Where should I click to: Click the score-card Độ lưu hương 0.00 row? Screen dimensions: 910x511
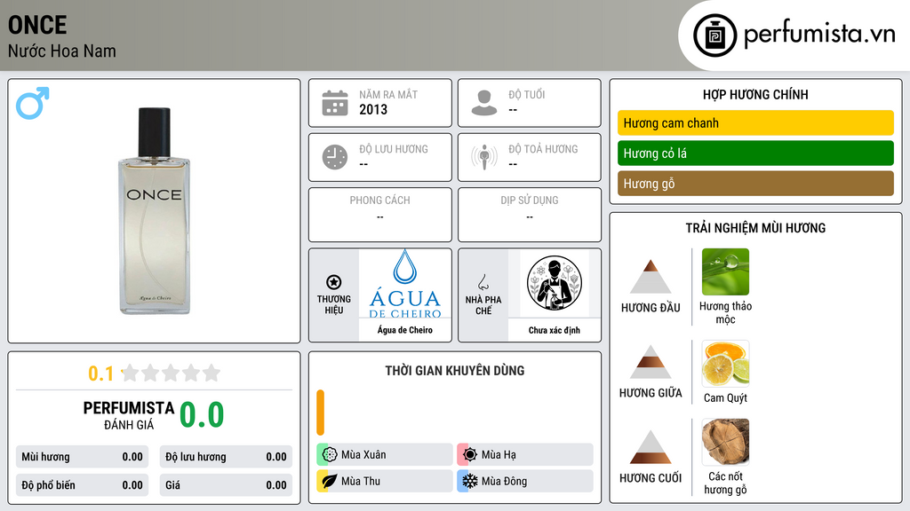(226, 457)
